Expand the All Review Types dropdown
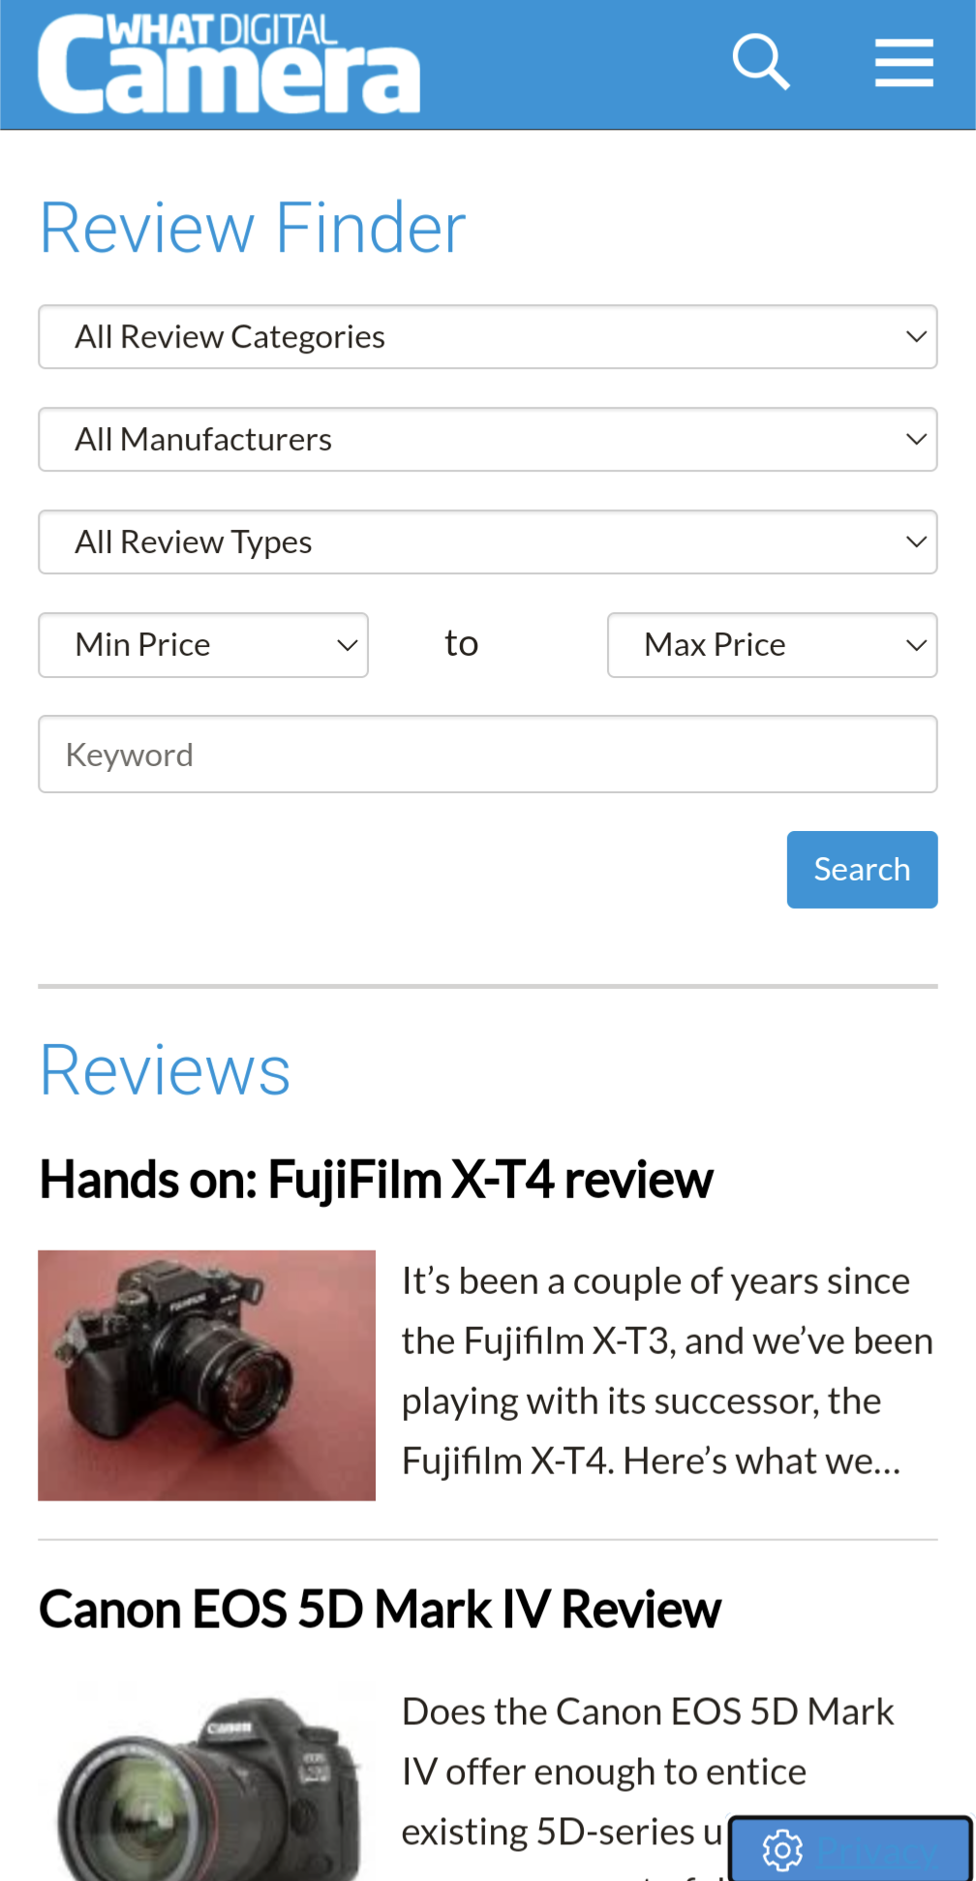This screenshot has width=976, height=1881. tap(488, 542)
